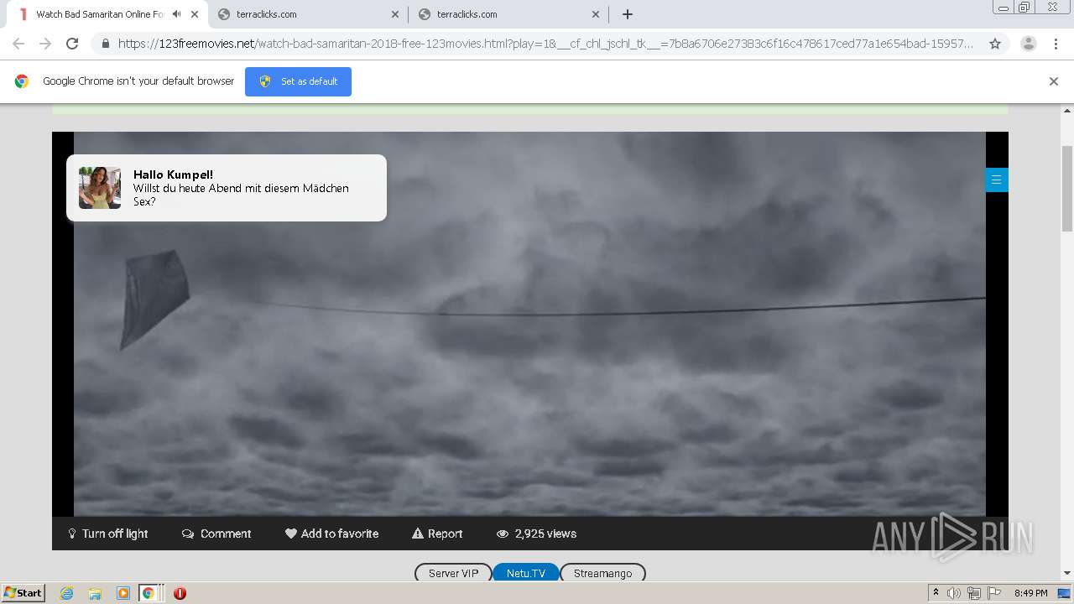1074x604 pixels.
Task: Click the scrollbar down arrow
Action: point(1067,574)
